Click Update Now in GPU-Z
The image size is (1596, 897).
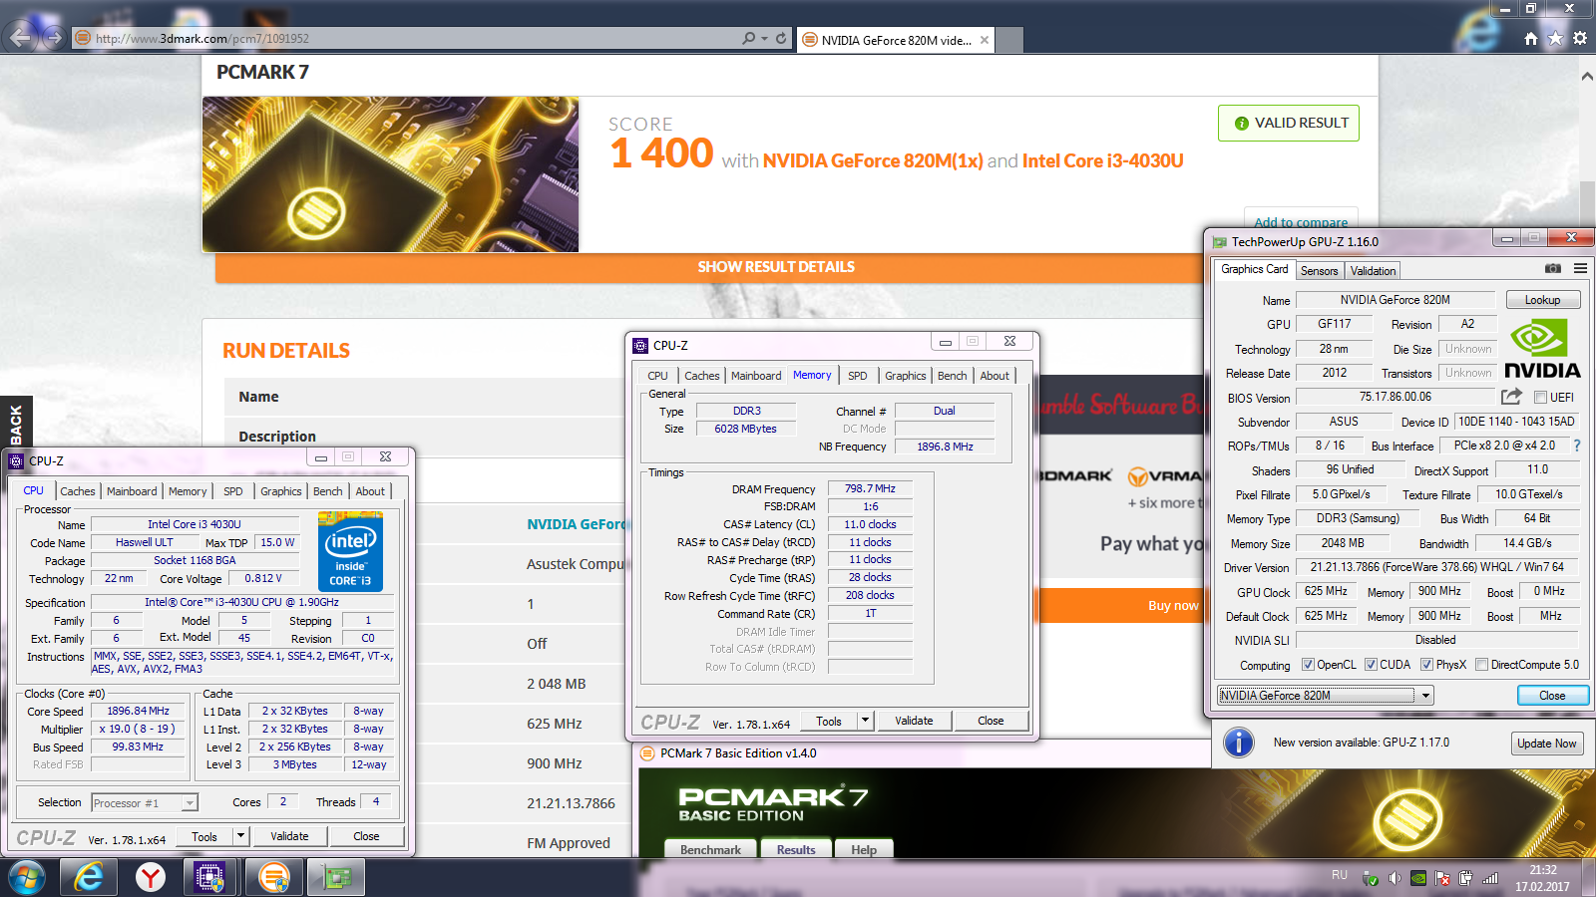(1546, 744)
